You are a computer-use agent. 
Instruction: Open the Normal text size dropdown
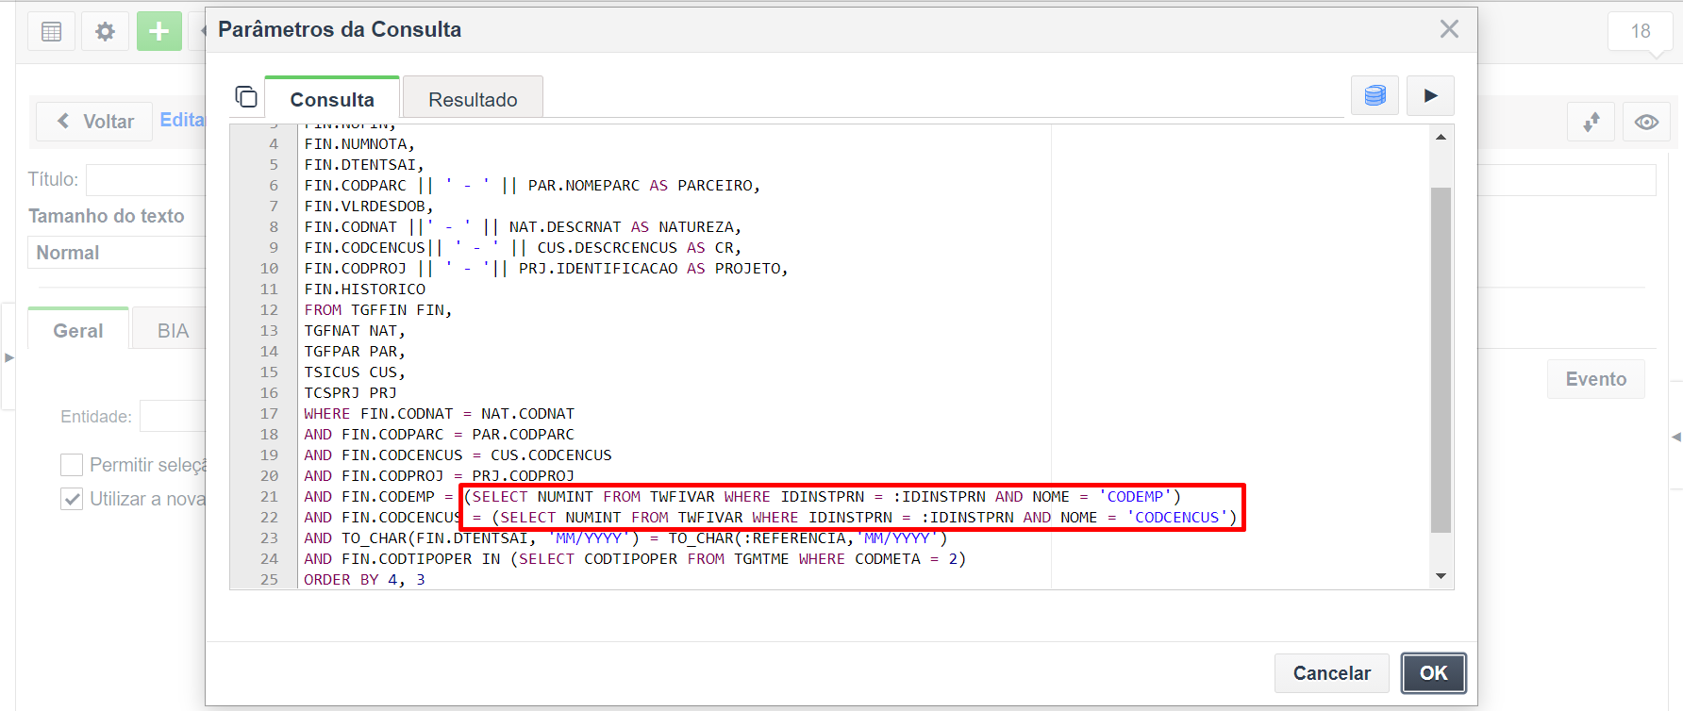click(117, 253)
